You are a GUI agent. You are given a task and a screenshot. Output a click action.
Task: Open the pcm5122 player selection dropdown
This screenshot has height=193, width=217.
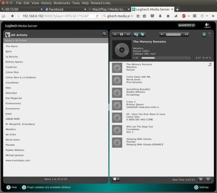coord(186,25)
